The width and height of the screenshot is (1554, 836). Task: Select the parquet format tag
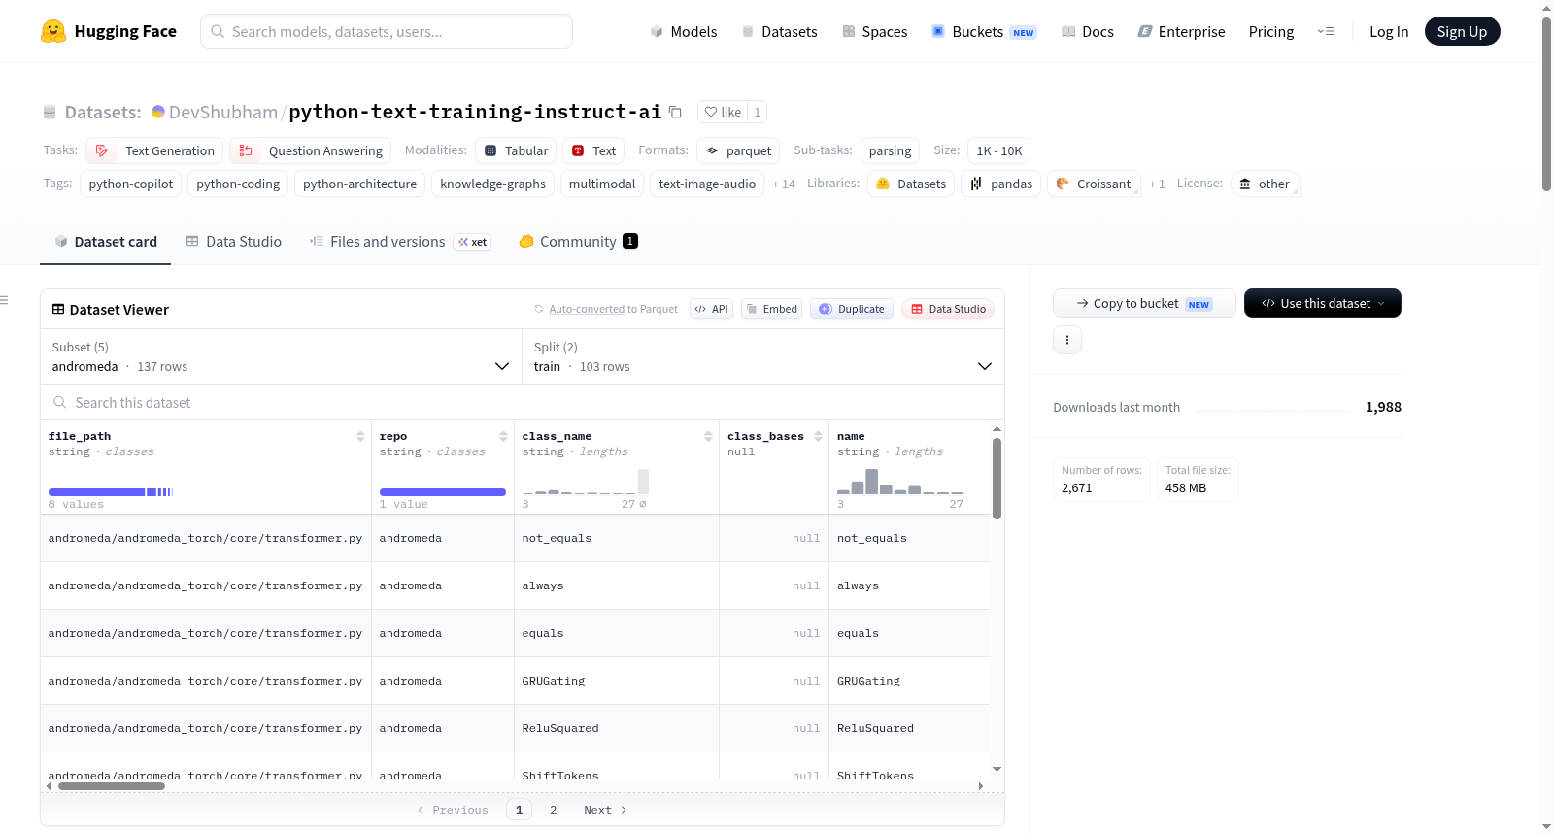(738, 150)
